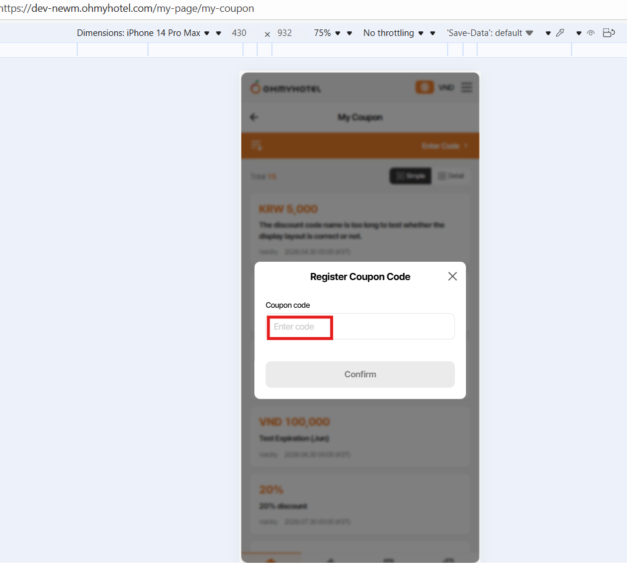627x563 pixels.
Task: Open the No throttling dropdown
Action: [x=393, y=33]
